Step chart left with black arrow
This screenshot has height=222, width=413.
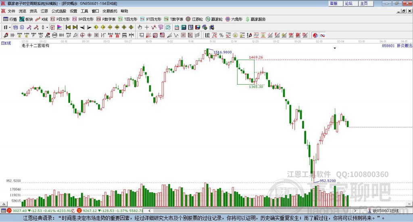tap(82, 27)
